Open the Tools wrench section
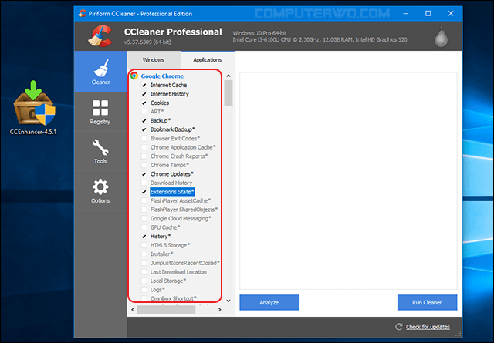 click(x=100, y=151)
